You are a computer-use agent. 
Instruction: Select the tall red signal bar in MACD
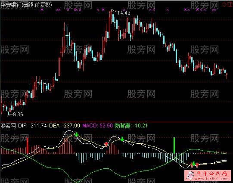click(27, 146)
